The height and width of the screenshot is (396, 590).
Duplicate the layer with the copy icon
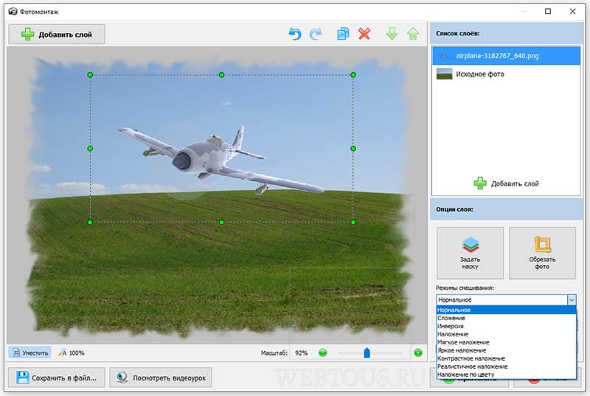point(343,34)
